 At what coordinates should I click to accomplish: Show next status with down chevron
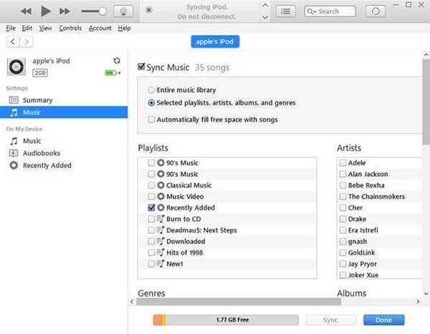pyautogui.click(x=265, y=17)
